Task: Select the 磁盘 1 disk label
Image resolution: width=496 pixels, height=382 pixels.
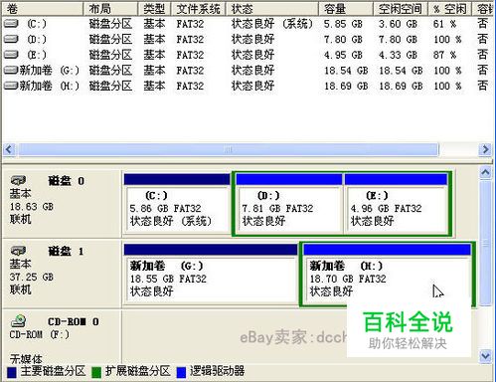Action: pos(66,251)
